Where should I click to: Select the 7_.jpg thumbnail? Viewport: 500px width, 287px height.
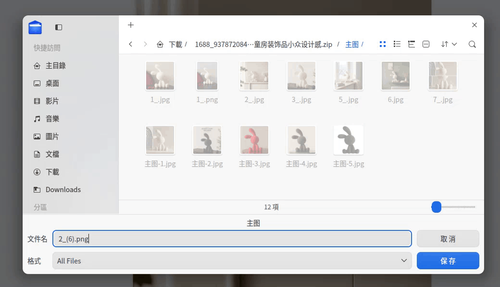pos(443,76)
